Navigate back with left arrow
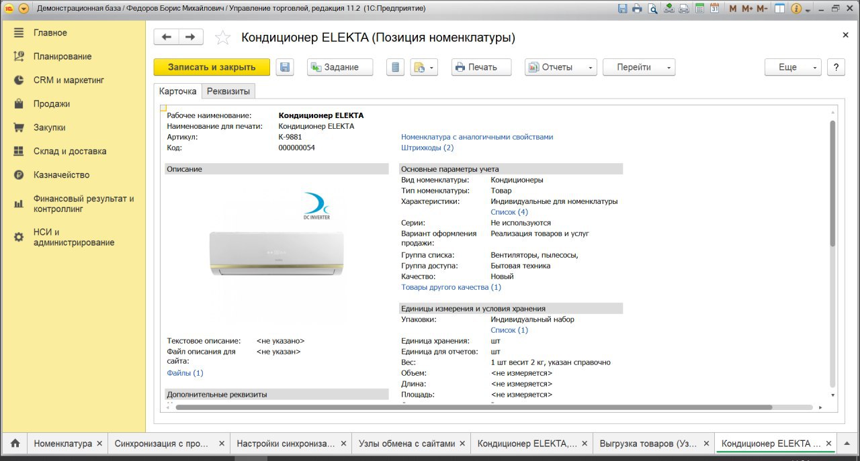This screenshot has height=461, width=860. [167, 37]
